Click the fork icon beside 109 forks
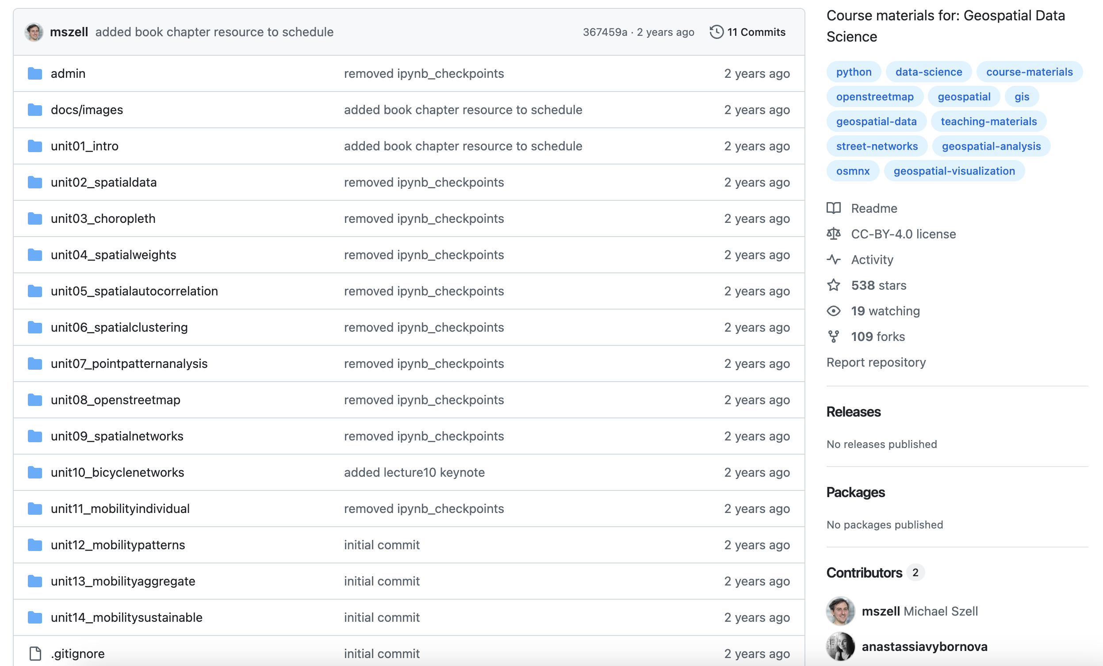The image size is (1103, 666). coord(834,336)
